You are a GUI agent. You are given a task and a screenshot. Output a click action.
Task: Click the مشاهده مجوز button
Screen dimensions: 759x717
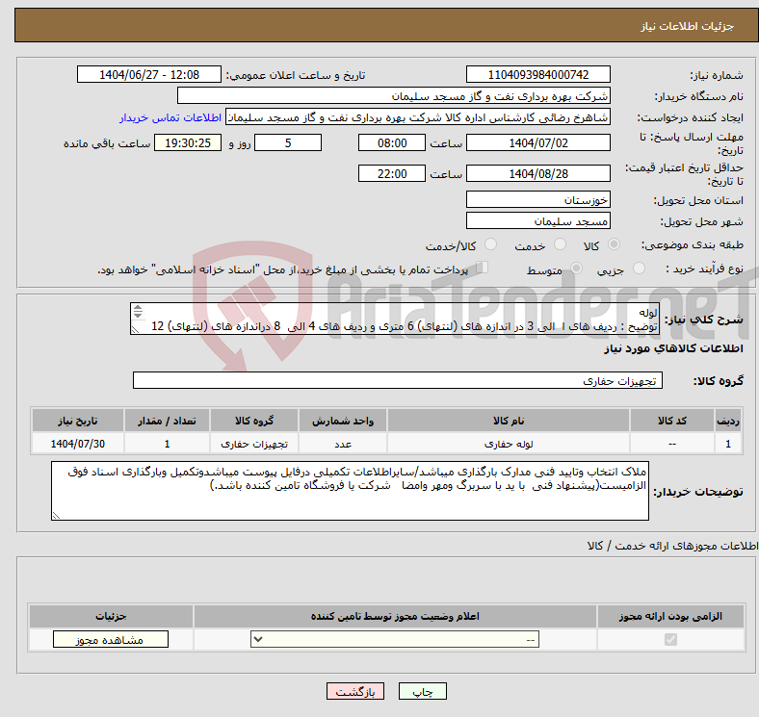point(110,639)
